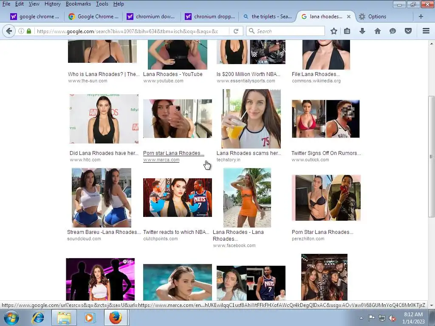Open the perezhilton.com source link
The height and width of the screenshot is (326, 435).
[x=308, y=239]
